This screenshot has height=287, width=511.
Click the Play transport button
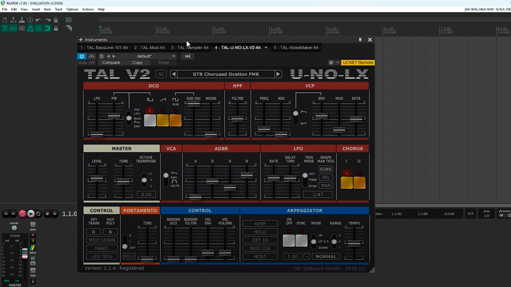point(31,214)
